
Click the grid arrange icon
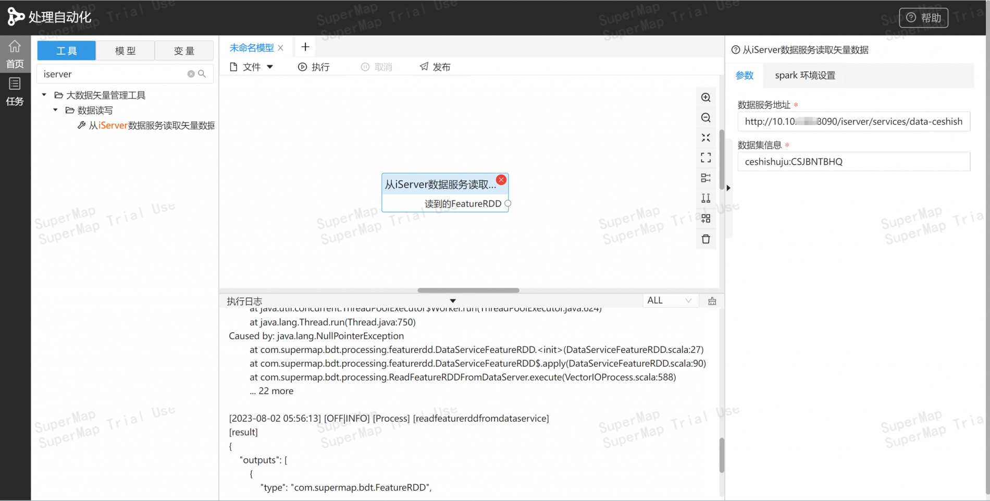[x=706, y=218]
